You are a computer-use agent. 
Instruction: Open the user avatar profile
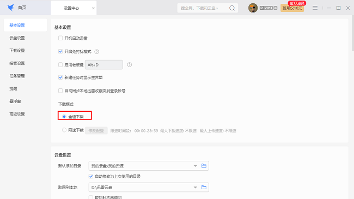coord(253,8)
